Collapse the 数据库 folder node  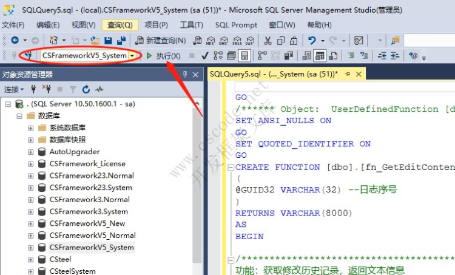(19, 116)
